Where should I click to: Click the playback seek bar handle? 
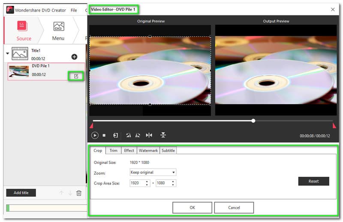tap(253, 121)
